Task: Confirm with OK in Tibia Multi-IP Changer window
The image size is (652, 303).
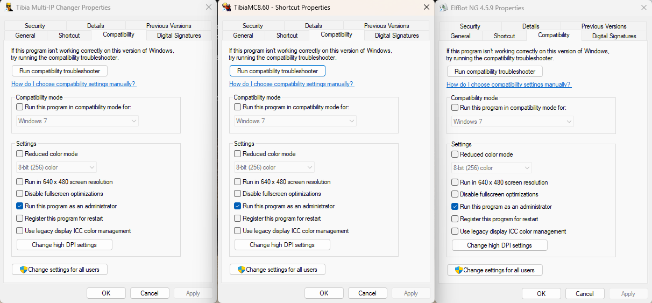Action: 106,293
